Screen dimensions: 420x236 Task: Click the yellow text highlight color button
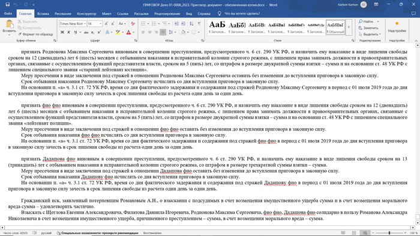[x=118, y=32]
